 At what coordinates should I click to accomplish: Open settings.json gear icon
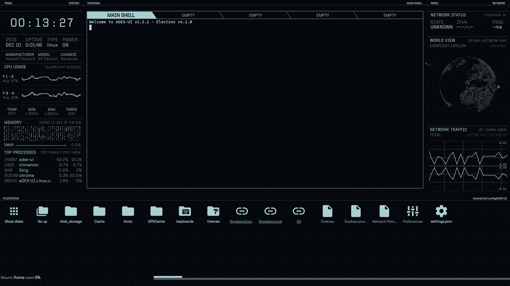click(441, 211)
